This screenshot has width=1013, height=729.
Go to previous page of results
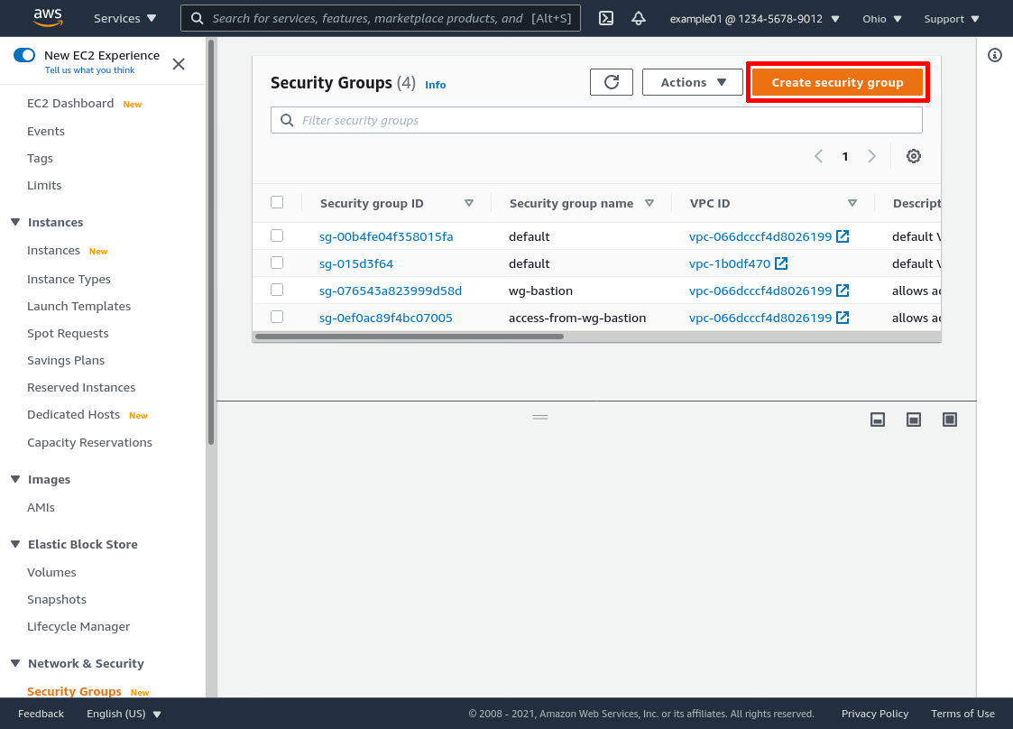click(x=818, y=156)
